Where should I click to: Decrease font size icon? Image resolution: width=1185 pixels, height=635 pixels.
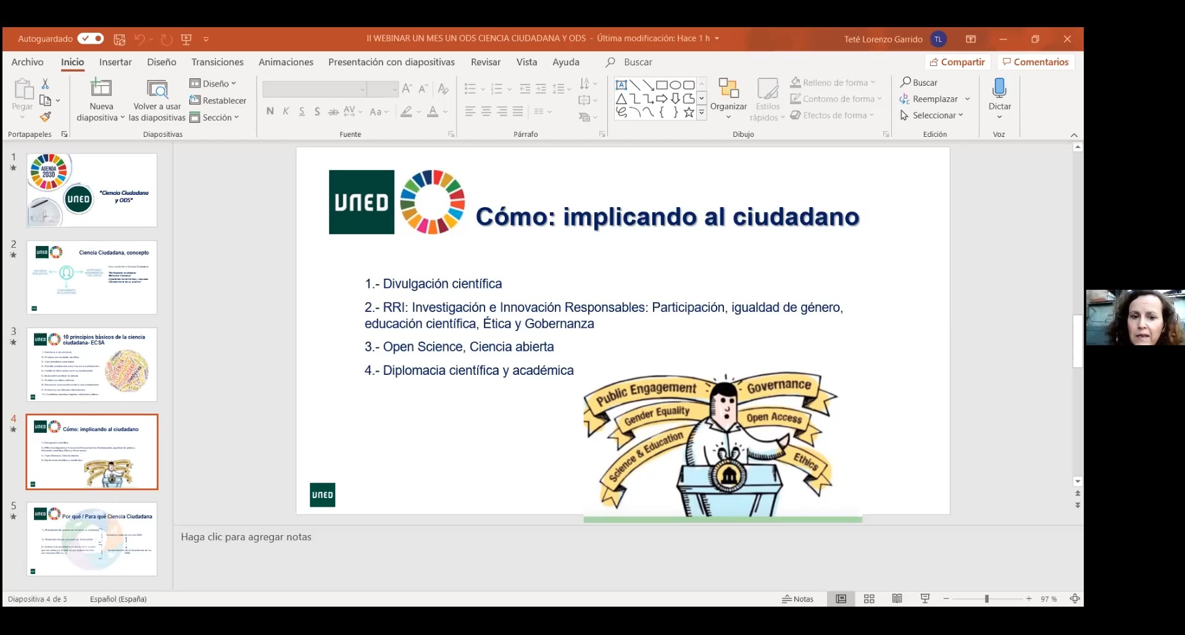click(x=423, y=89)
